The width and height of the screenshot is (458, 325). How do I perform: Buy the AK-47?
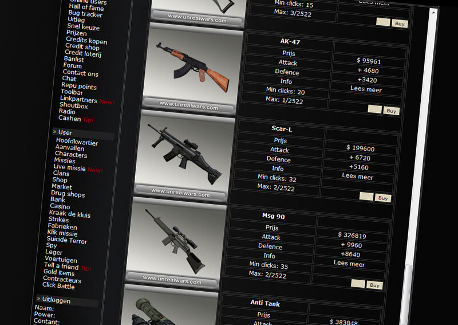391,111
